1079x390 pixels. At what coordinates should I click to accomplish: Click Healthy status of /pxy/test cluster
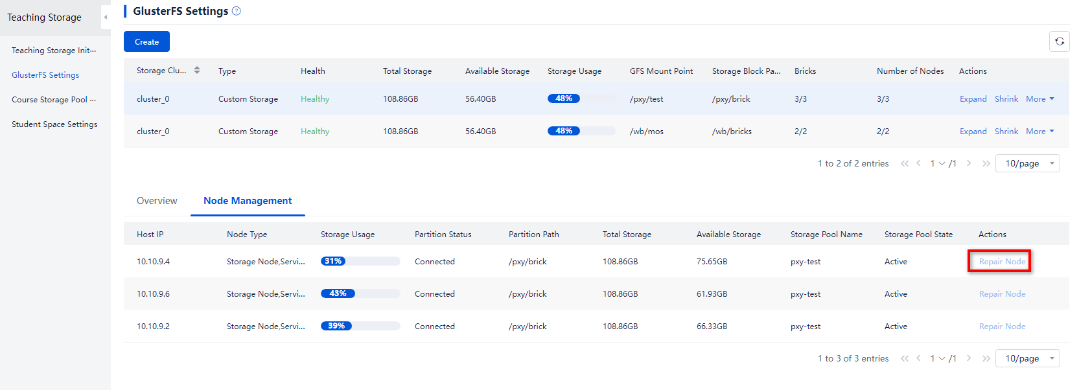pyautogui.click(x=315, y=99)
